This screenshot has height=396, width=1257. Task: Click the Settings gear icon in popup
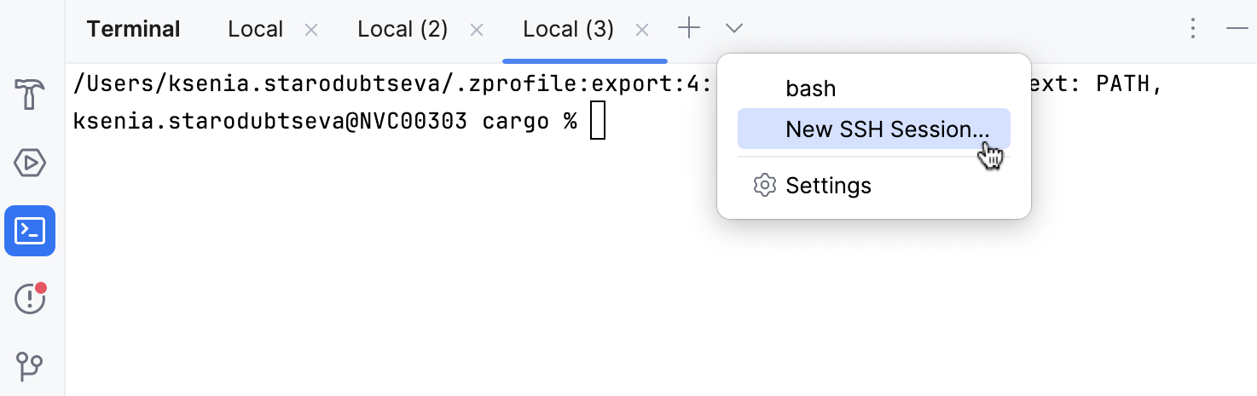pos(764,186)
